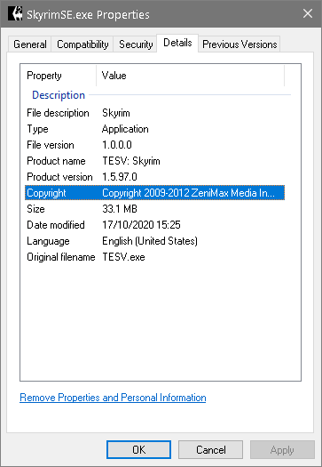Image resolution: width=322 pixels, height=467 pixels.
Task: Click the Apply button
Action: (282, 449)
